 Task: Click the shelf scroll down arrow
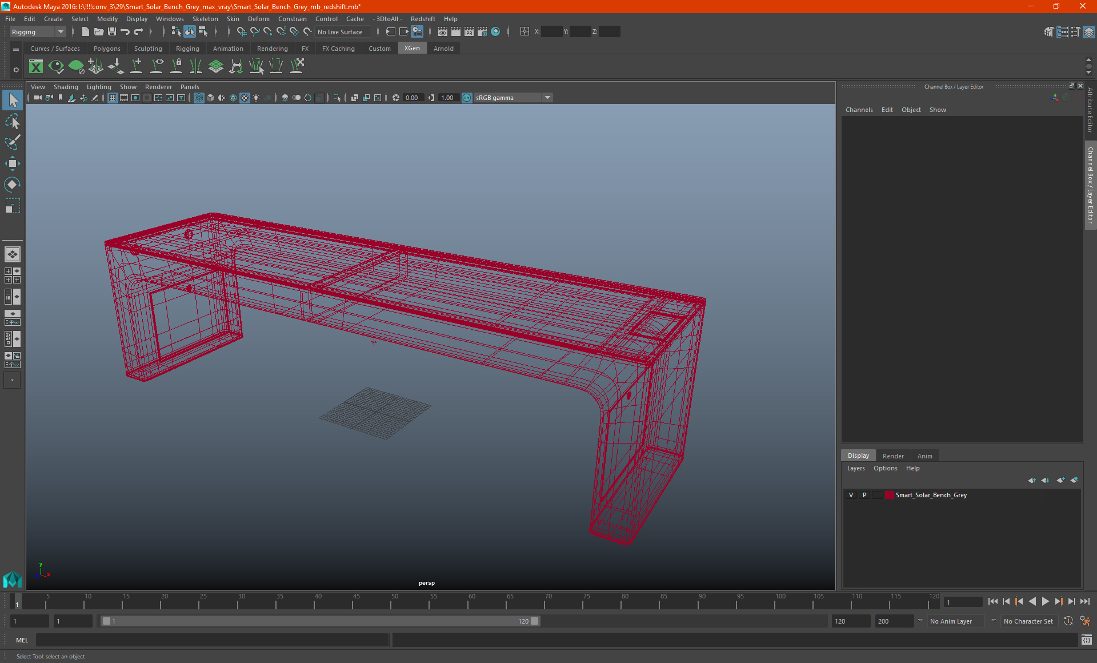(1088, 73)
